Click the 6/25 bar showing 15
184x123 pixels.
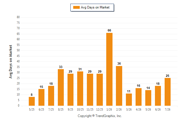pos(41,97)
